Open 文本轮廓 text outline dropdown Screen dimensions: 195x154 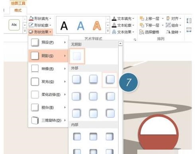[x=123, y=25]
